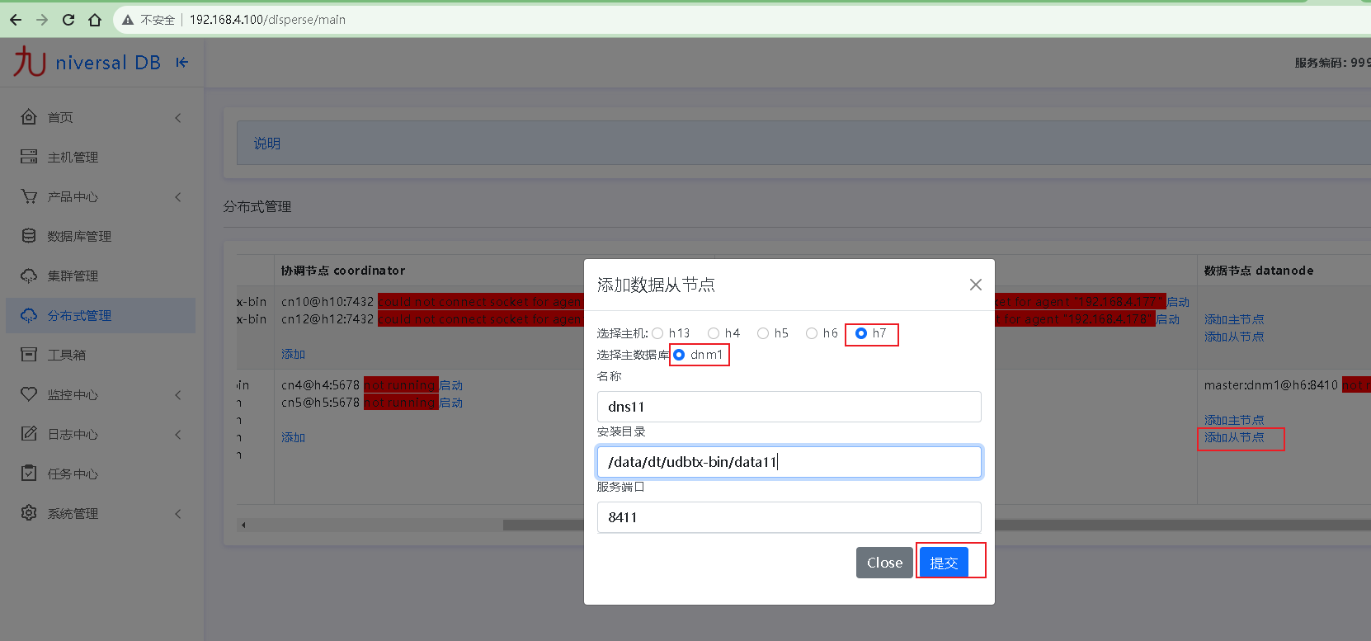Image resolution: width=1371 pixels, height=641 pixels.
Task: Expand the 监控中心 submenu chevron
Action: tap(178, 395)
